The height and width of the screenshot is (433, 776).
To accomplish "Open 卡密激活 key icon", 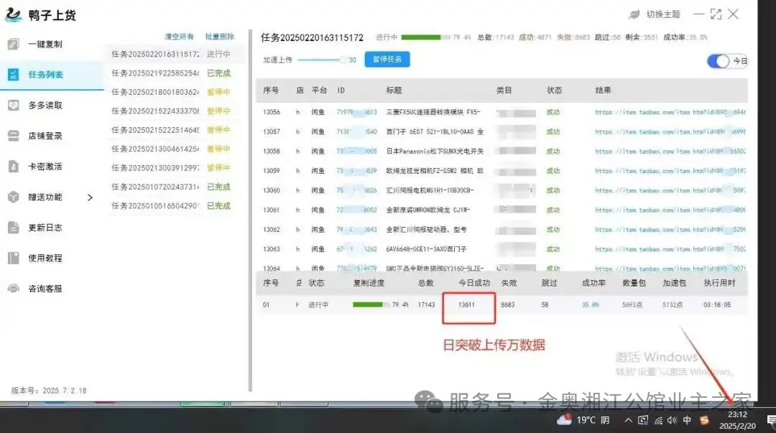I will [14, 167].
